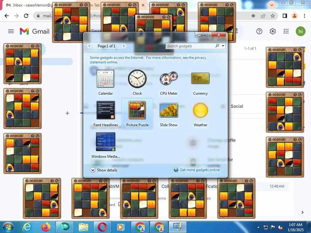311x233 pixels.
Task: Reload the page in Chrome
Action: pos(26,16)
